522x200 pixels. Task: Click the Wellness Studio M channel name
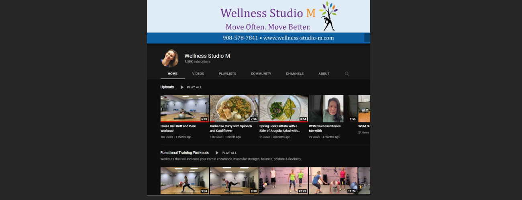207,56
